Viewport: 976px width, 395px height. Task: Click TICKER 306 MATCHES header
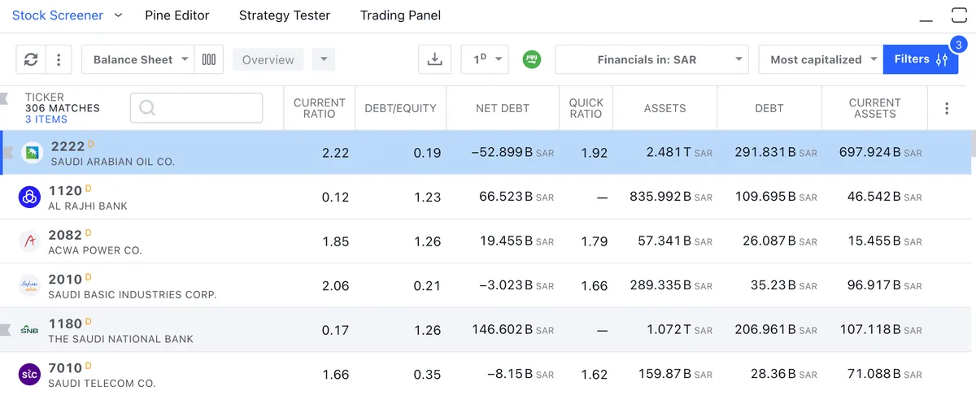tap(63, 102)
